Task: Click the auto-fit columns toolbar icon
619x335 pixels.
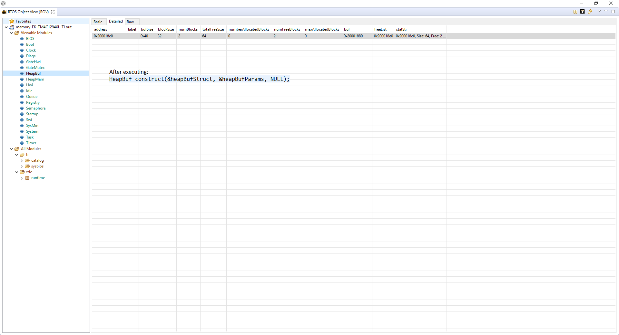Action: (583, 12)
